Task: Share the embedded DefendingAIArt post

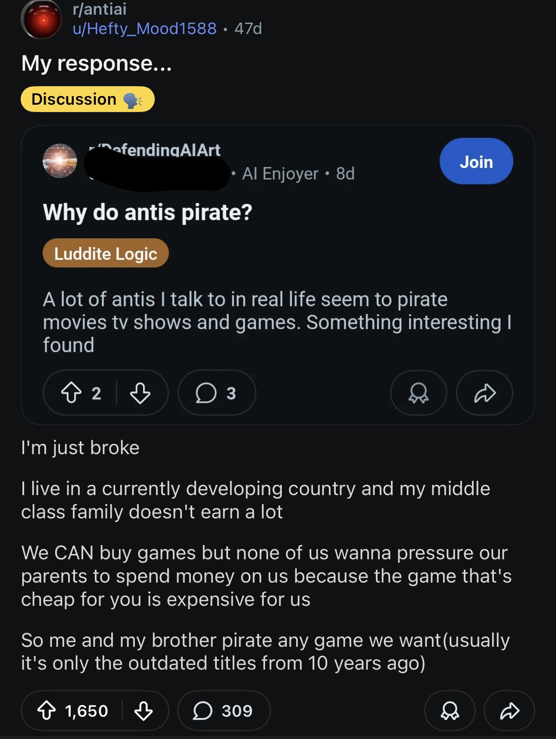Action: [x=484, y=393]
